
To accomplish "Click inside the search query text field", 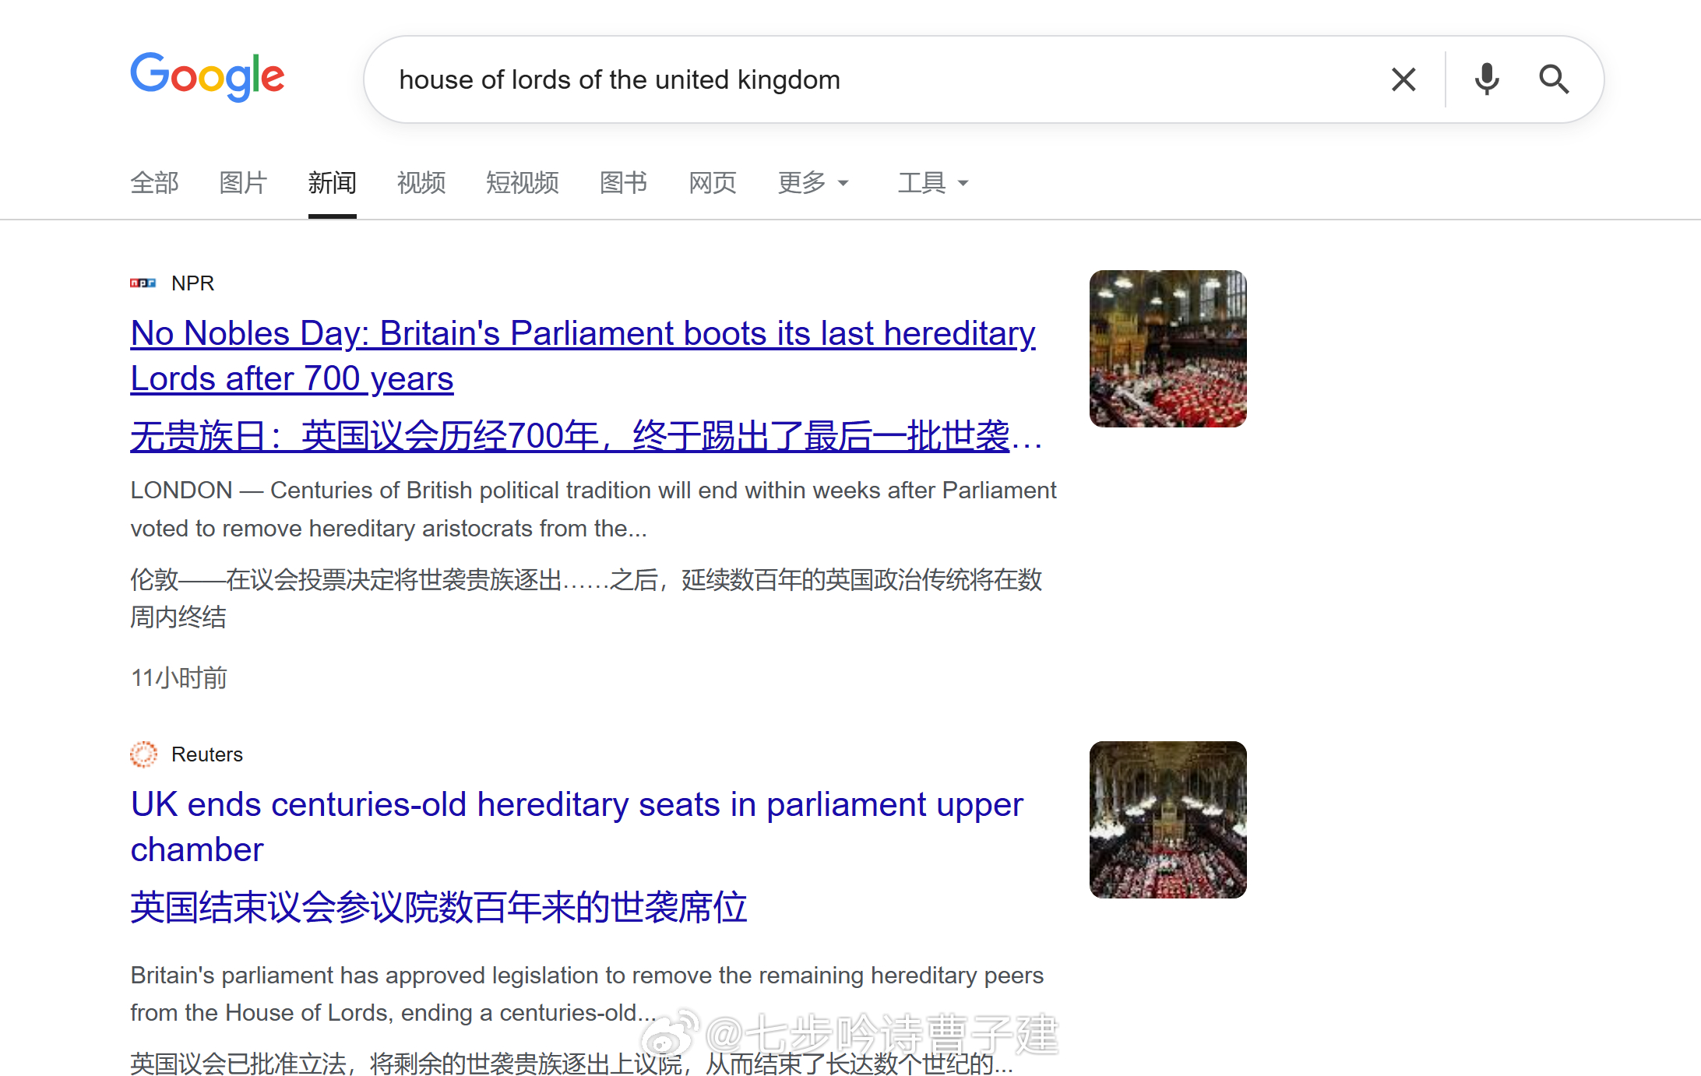I will point(880,79).
